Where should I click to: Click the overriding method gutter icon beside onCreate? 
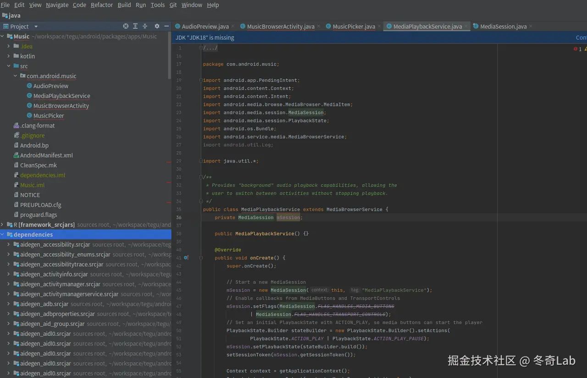[186, 258]
